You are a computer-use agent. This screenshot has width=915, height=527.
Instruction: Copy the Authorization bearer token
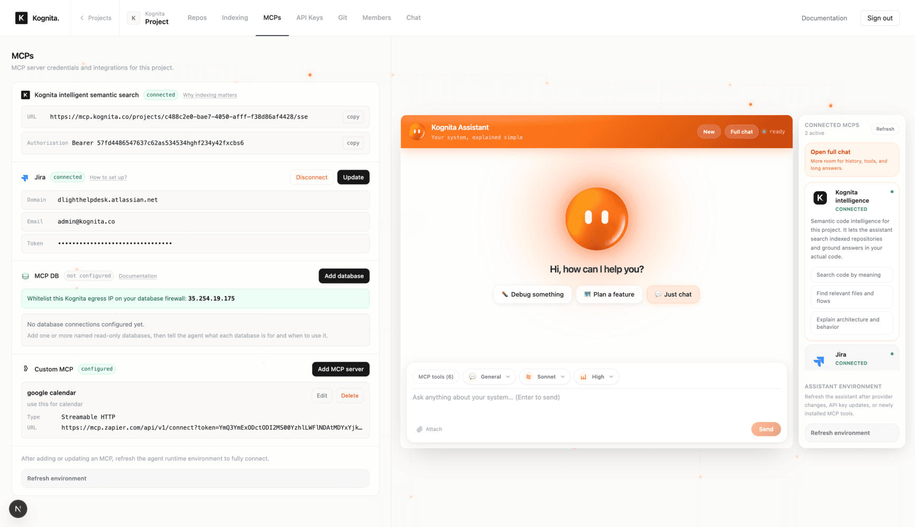(x=353, y=143)
